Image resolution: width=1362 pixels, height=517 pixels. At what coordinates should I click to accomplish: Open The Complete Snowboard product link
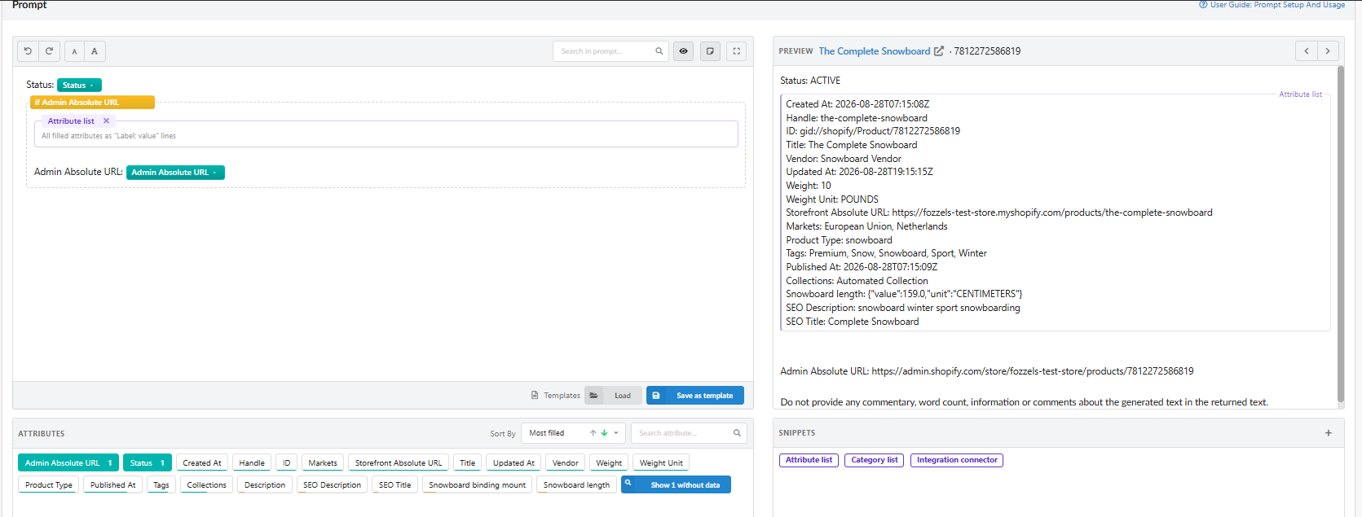[875, 51]
